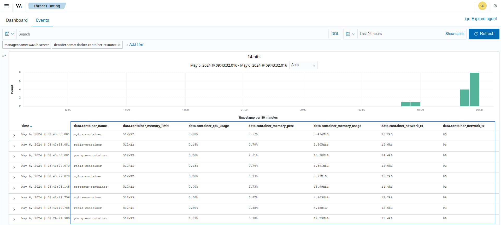Screen dimensions: 501x225
Task: Focus the Search query input field
Action: click(172, 34)
